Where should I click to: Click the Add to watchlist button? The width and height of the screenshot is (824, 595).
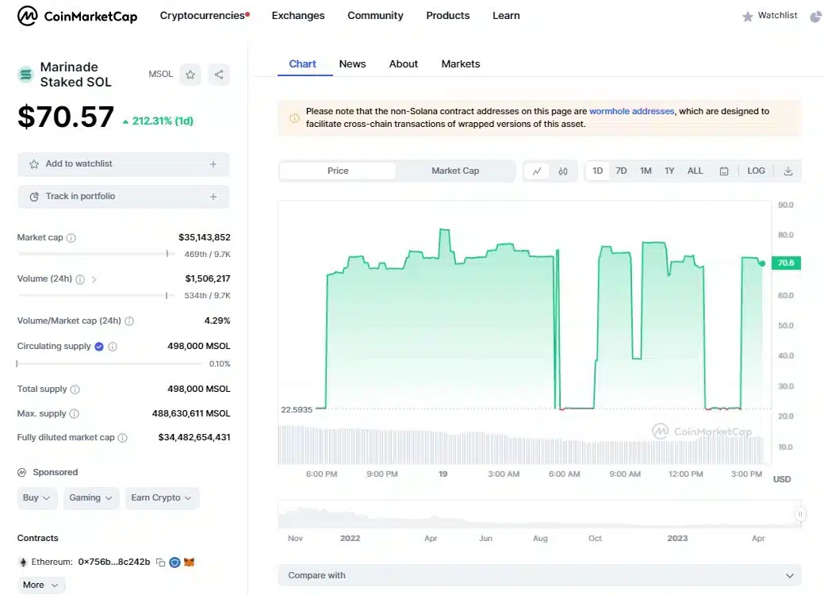(124, 164)
